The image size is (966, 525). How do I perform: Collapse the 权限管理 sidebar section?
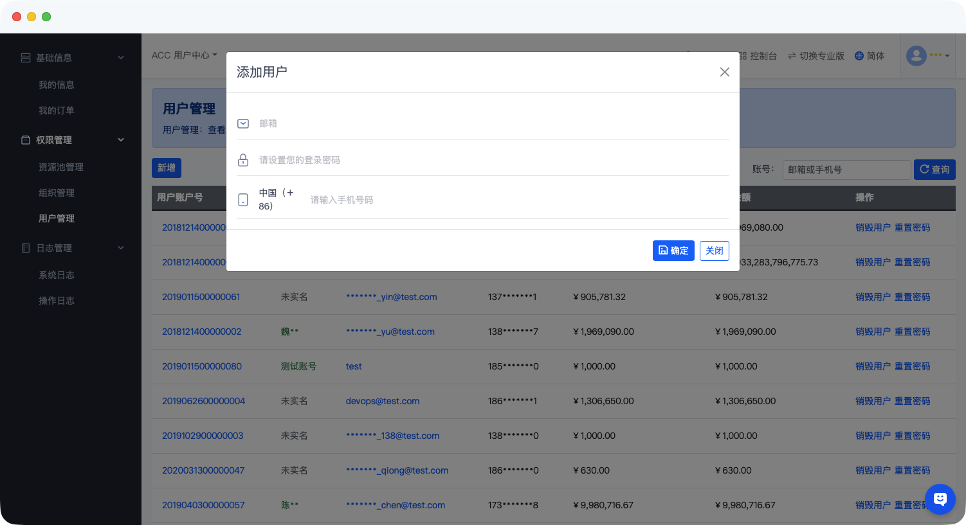point(121,140)
